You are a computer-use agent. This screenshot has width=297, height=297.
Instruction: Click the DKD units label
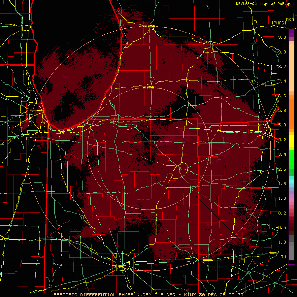click(x=290, y=20)
